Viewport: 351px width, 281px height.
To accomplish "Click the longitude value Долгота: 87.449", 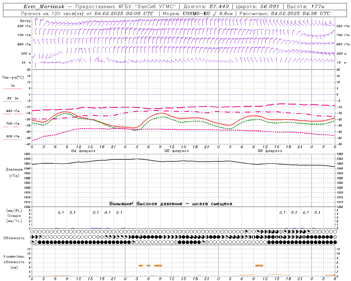I will pos(206,7).
